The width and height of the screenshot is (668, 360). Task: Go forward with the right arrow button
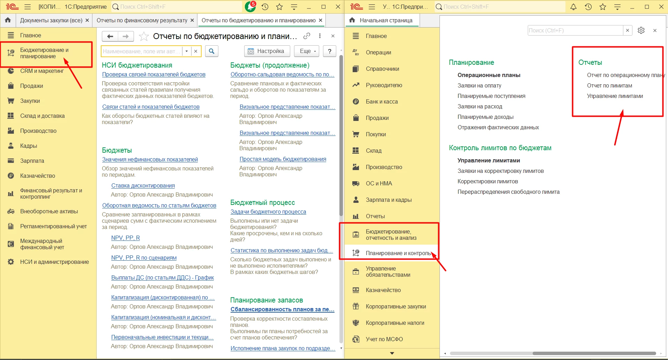pos(126,36)
